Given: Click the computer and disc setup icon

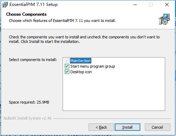Looking at the screenshot, I should click(x=164, y=19).
